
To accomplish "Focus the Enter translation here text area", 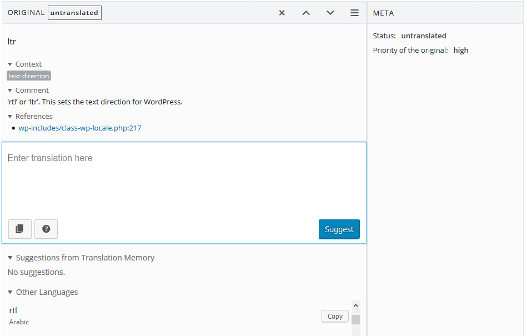I will [x=183, y=178].
